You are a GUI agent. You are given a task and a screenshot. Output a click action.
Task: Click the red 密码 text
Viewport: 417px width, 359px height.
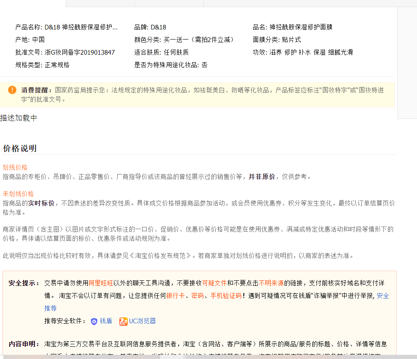[x=197, y=296]
